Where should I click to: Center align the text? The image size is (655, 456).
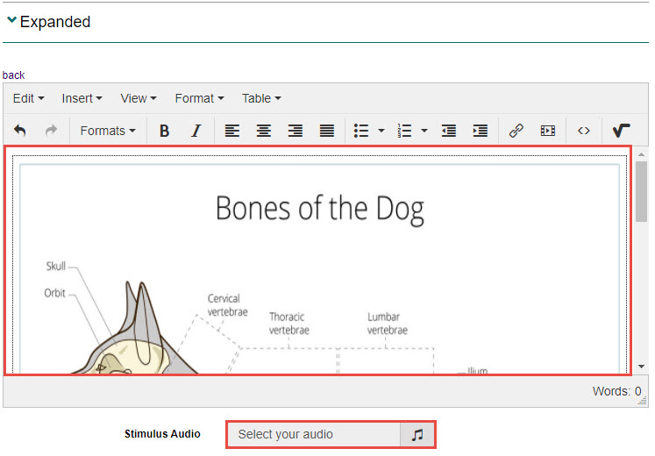tap(263, 131)
